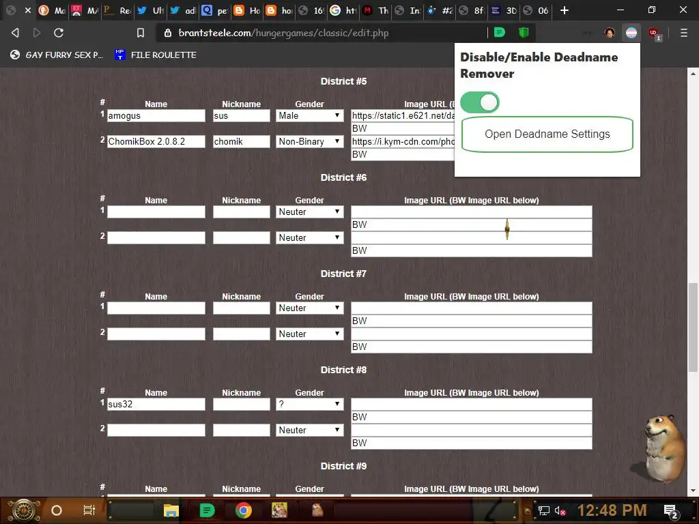
Task: Click the globe icon of the FILE ROULETTE neighbor bookmark
Action: [15, 55]
